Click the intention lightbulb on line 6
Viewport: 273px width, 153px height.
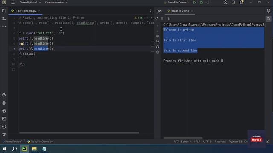click(x=22, y=44)
